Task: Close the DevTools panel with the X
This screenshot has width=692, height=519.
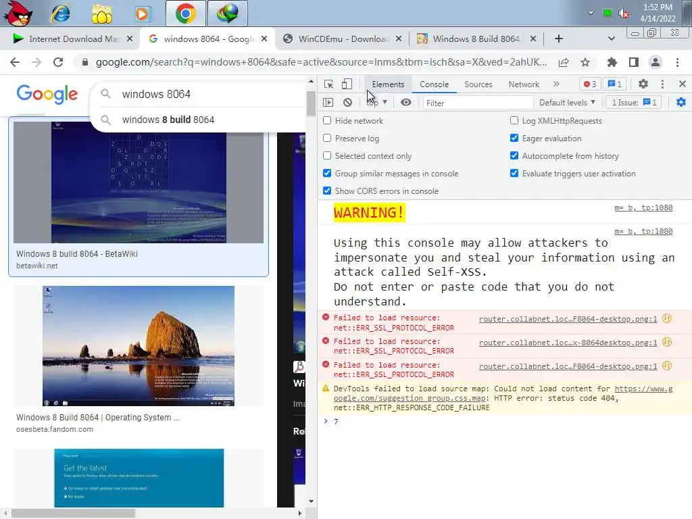Action: (683, 84)
